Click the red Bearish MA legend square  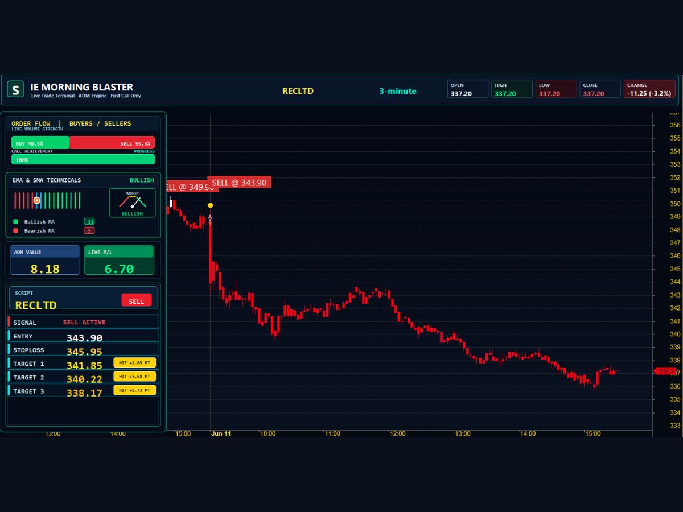(x=15, y=231)
